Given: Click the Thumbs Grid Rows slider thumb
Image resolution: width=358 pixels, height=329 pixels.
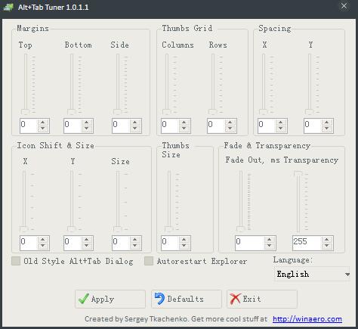Looking at the screenshot, I should tap(213, 112).
